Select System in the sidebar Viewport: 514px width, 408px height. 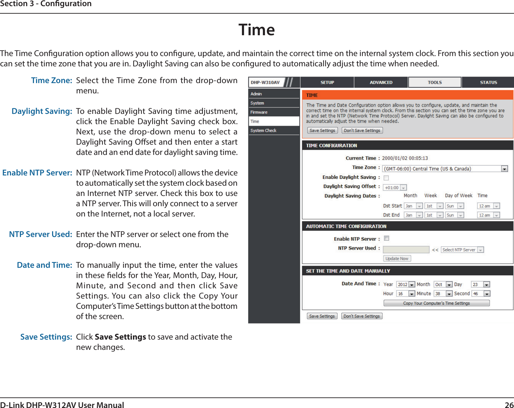(x=274, y=103)
